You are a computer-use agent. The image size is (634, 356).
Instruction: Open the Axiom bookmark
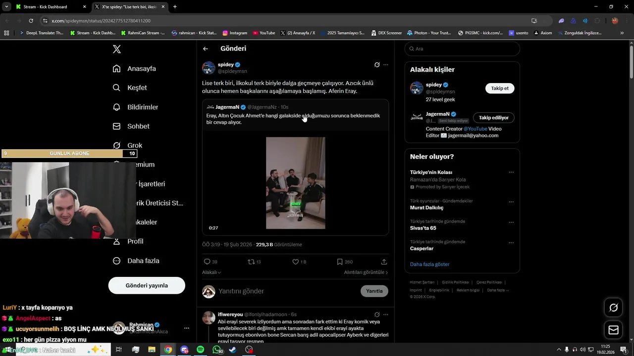(543, 33)
